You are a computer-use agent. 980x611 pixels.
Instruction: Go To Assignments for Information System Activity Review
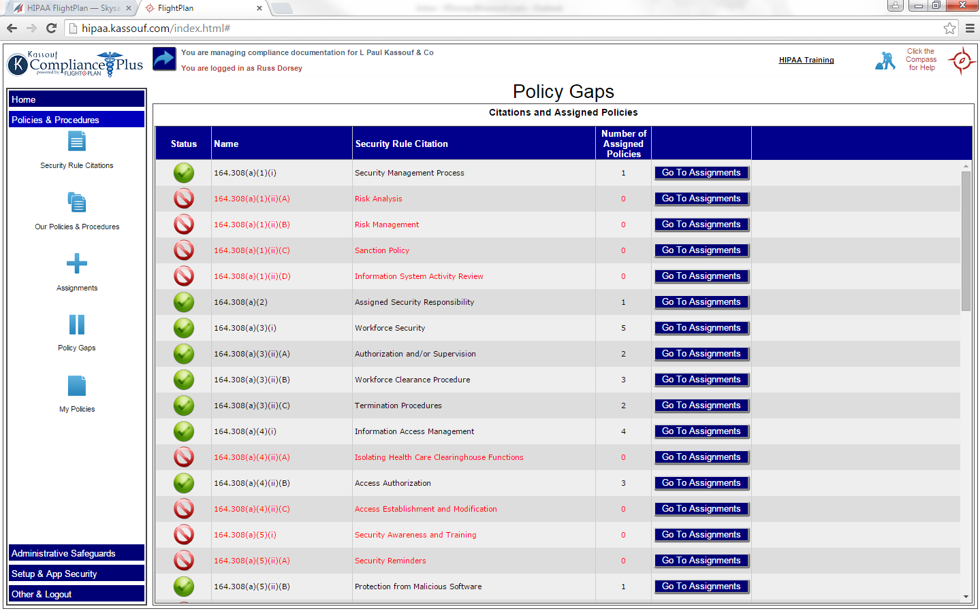[x=701, y=276]
